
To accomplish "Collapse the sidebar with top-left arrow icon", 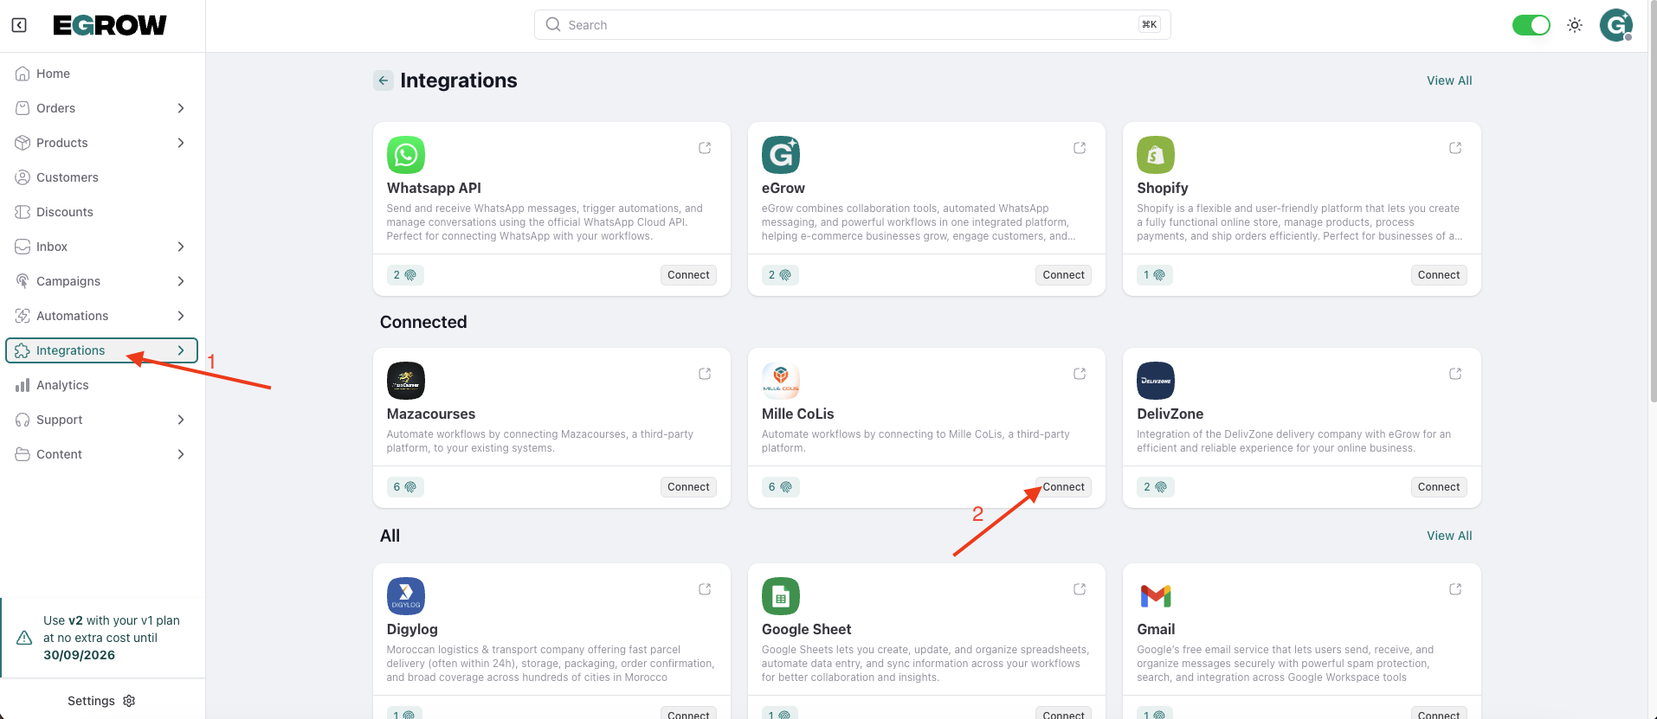I will click(x=19, y=25).
